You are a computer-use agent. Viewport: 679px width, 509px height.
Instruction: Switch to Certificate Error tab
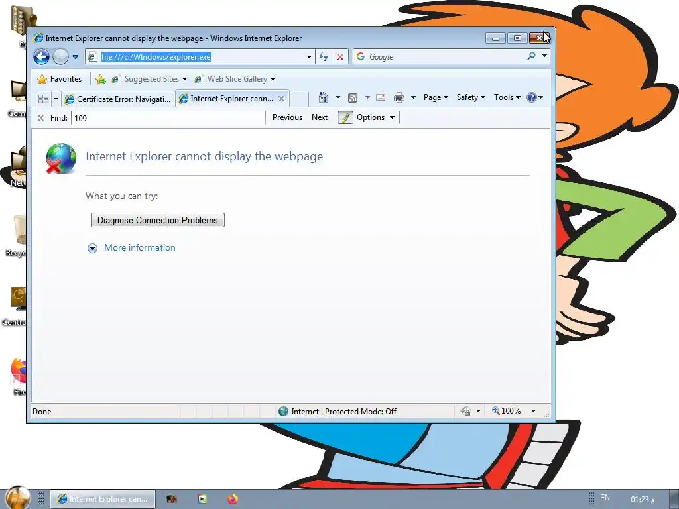point(118,99)
